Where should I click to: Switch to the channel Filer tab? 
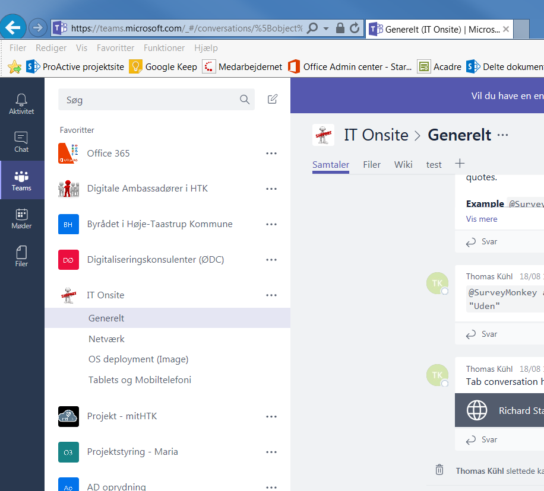click(372, 165)
